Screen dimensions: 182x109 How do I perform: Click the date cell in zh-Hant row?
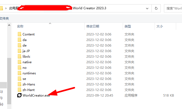point(99,90)
